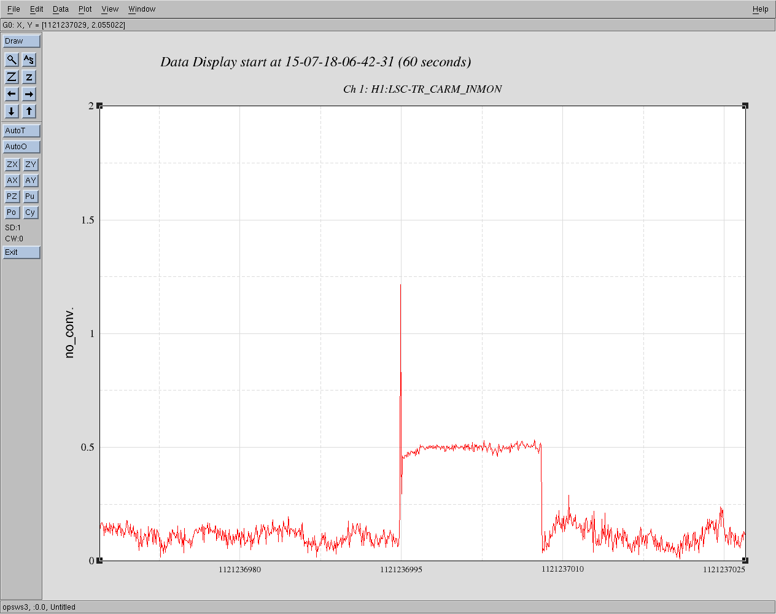Click the bottom-left graph corner handle

click(x=99, y=560)
